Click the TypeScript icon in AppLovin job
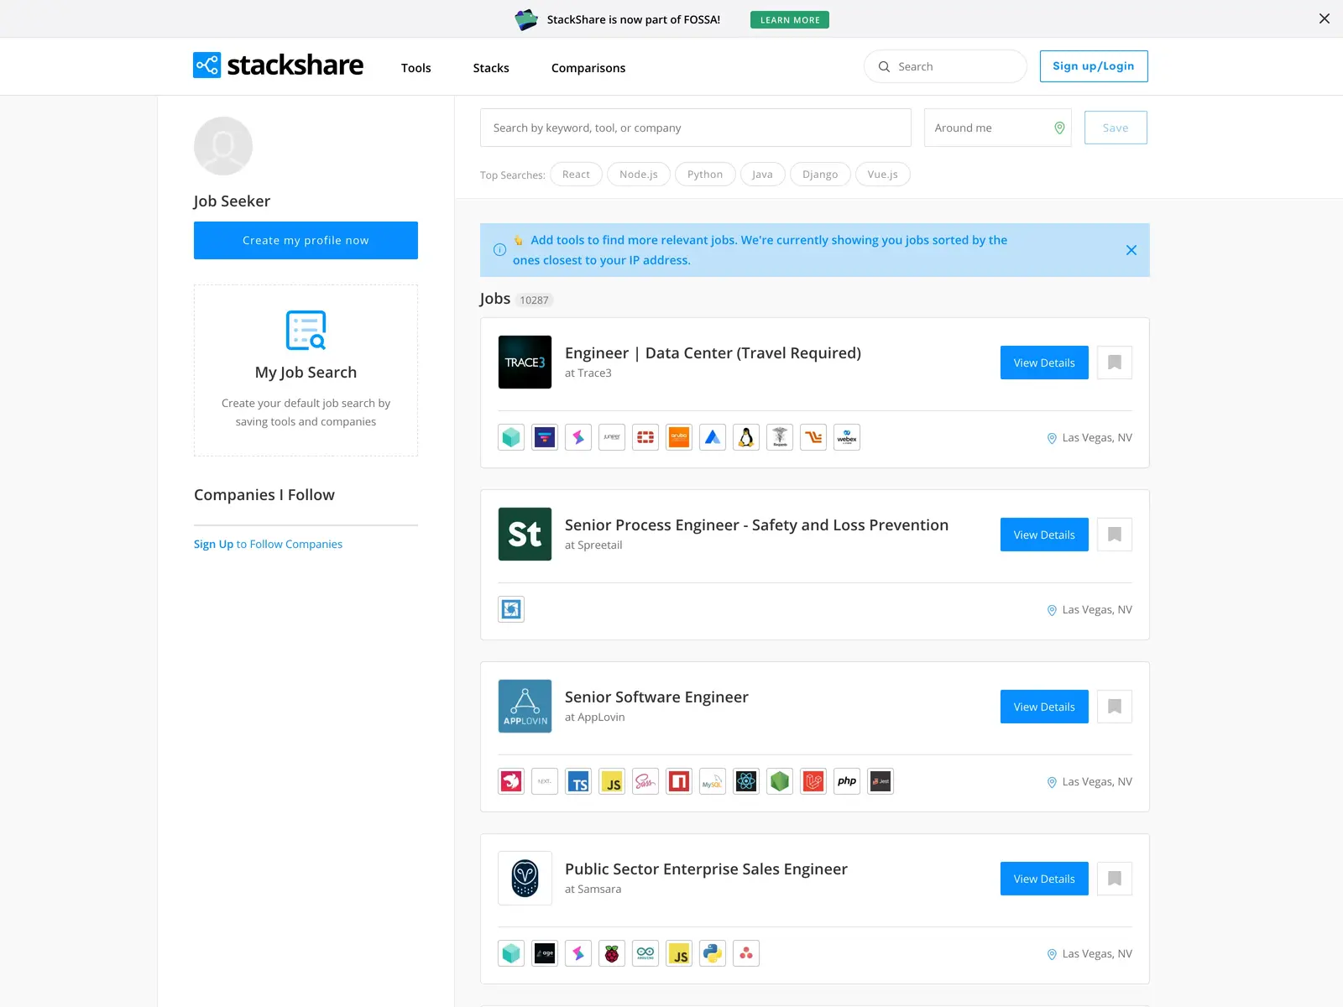 578,781
